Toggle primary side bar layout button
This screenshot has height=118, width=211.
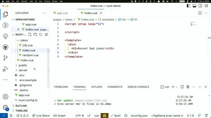[188, 6]
